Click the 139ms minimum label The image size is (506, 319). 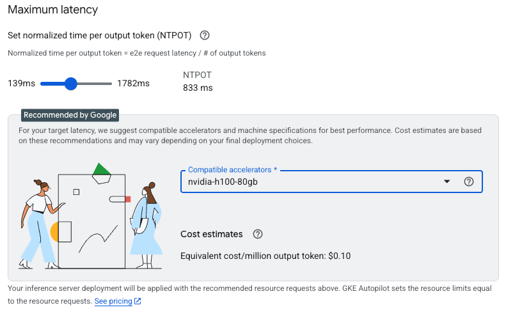[x=21, y=83]
